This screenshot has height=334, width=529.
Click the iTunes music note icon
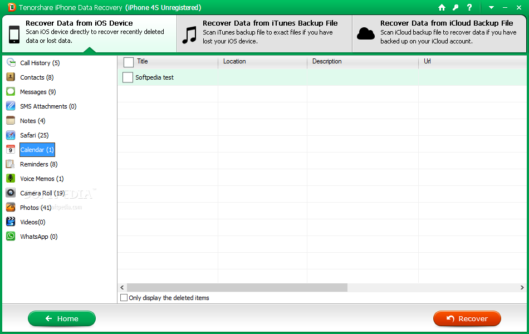coord(189,35)
